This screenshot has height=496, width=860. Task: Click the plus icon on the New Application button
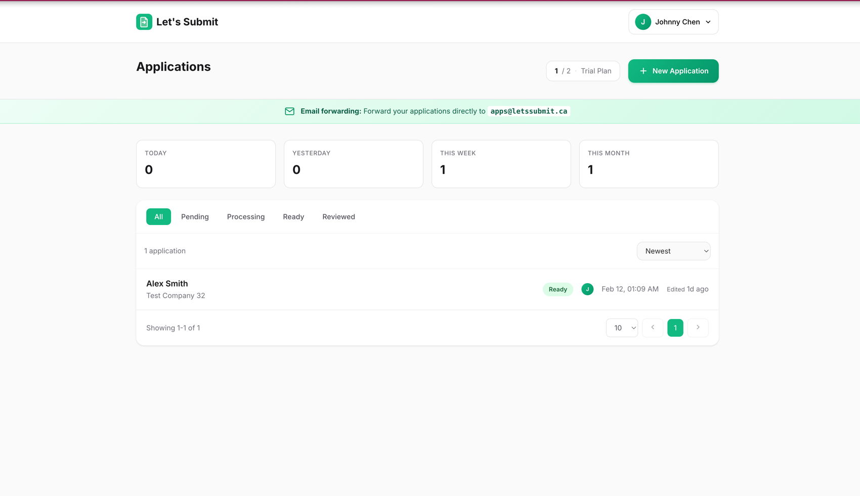642,71
